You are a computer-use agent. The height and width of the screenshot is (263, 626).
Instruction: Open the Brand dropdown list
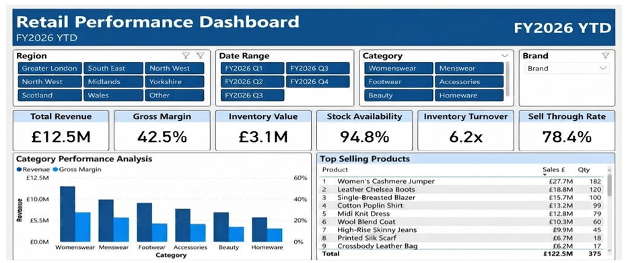[x=567, y=68]
